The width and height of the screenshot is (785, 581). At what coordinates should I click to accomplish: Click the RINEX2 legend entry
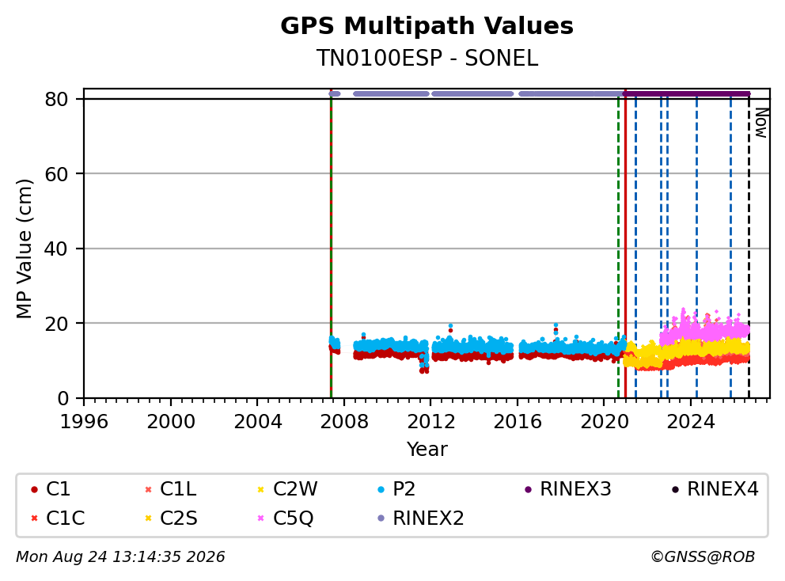[x=420, y=518]
